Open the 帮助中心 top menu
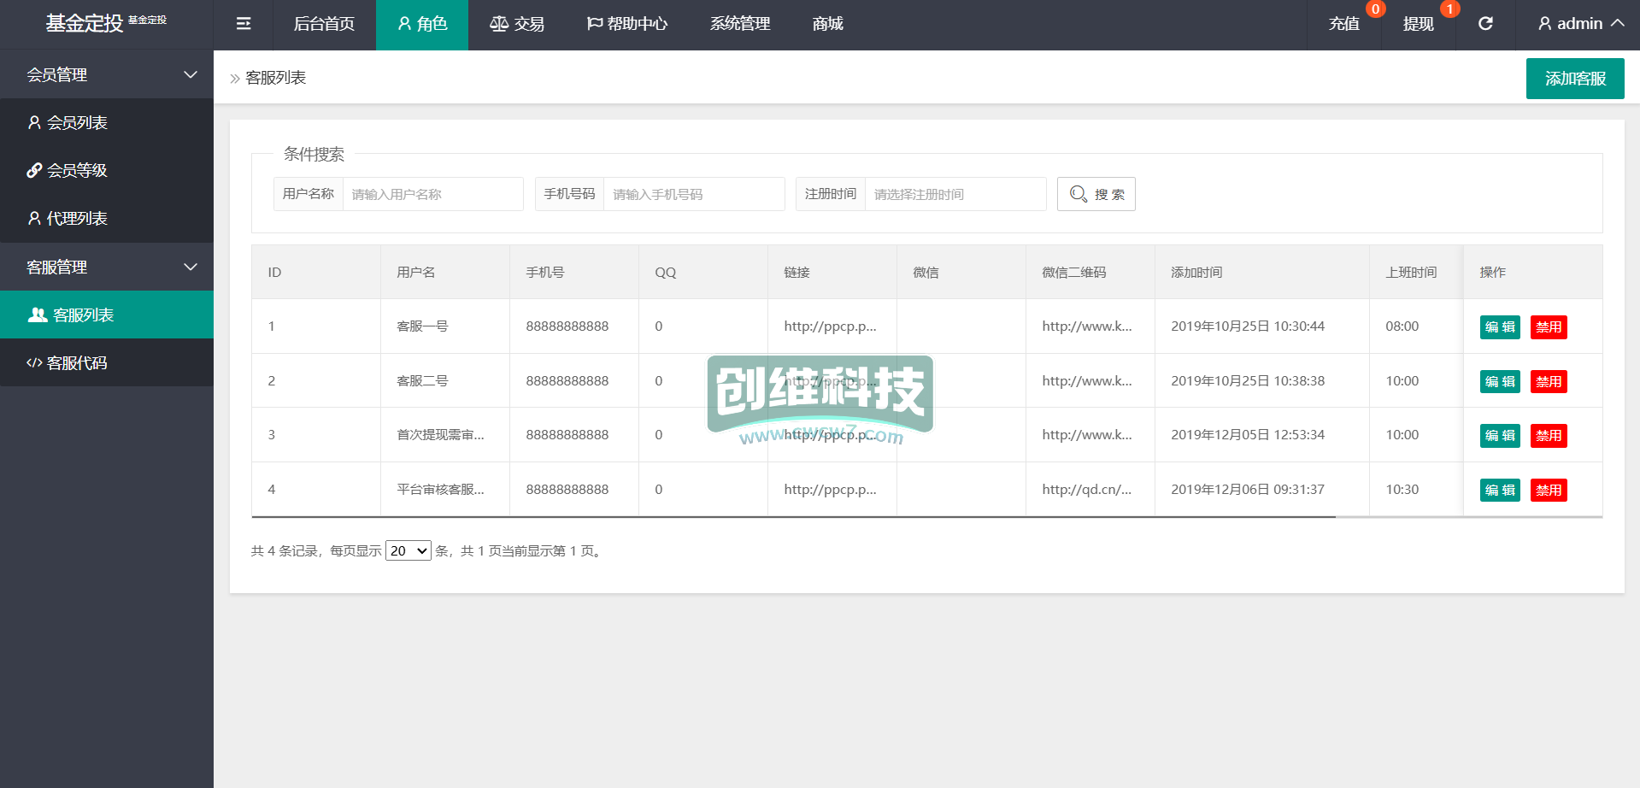1640x788 pixels. tap(627, 24)
